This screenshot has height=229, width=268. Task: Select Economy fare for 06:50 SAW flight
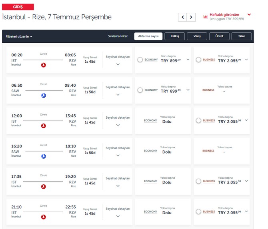point(140,90)
